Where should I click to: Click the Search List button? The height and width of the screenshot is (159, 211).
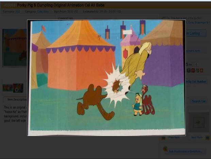pyautogui.click(x=198, y=101)
